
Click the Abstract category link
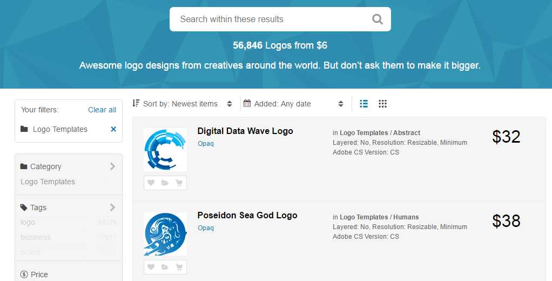point(407,133)
